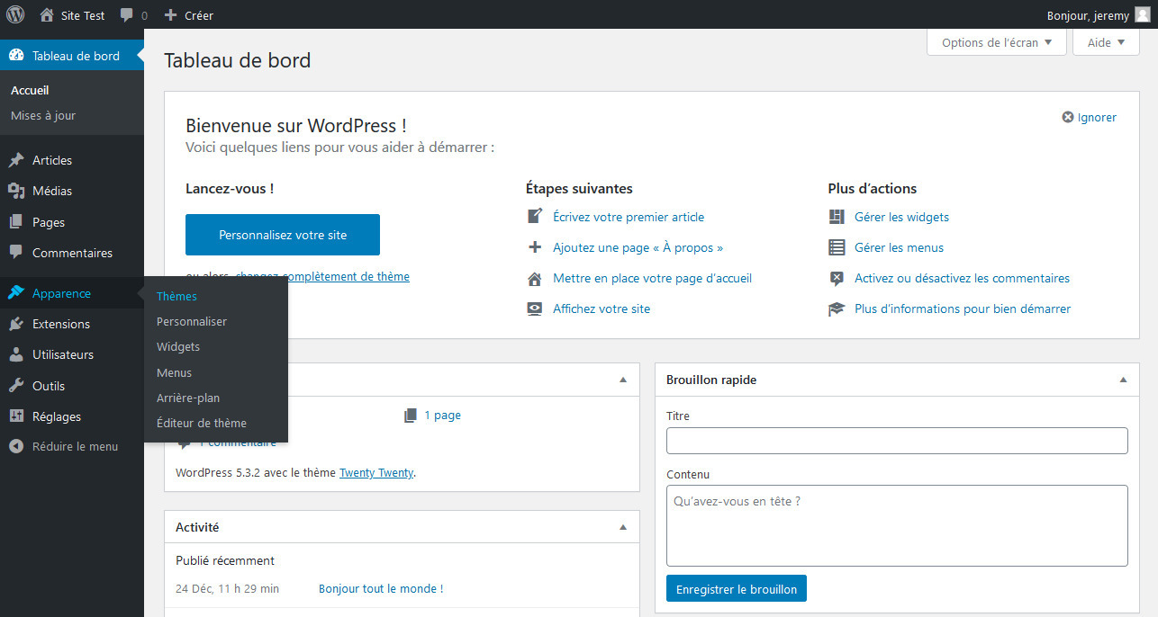The width and height of the screenshot is (1158, 617).
Task: Dismiss the welcome panel with the Ignorer icon
Action: point(1068,117)
